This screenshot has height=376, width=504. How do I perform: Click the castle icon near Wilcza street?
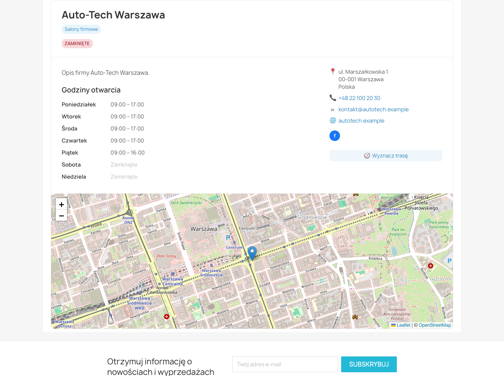click(x=355, y=317)
